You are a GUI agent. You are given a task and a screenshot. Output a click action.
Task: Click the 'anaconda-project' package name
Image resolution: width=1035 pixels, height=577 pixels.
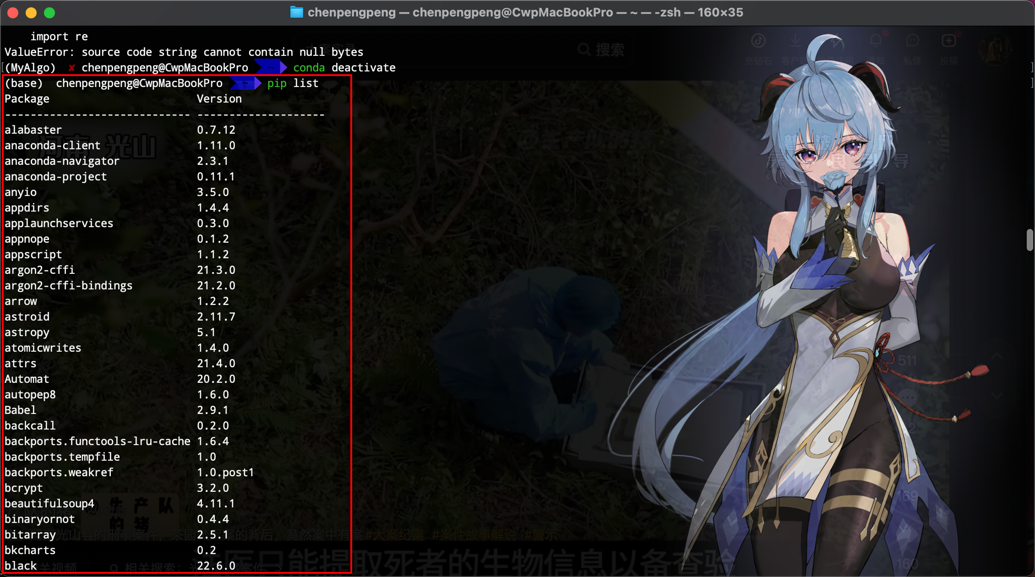56,177
